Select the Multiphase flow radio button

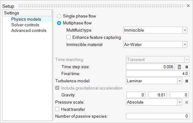click(x=59, y=23)
